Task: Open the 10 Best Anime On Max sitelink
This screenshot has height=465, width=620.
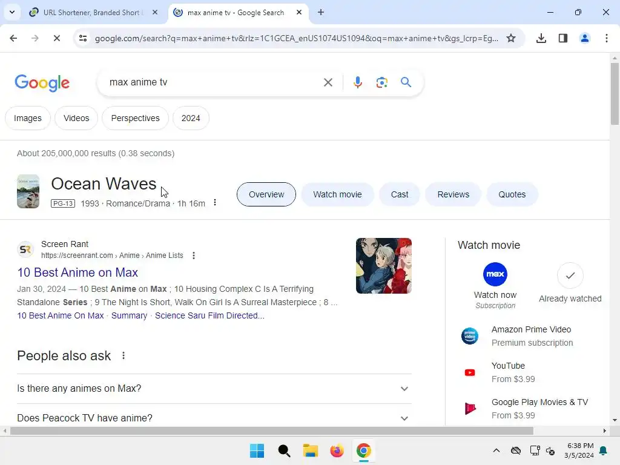Action: point(60,315)
